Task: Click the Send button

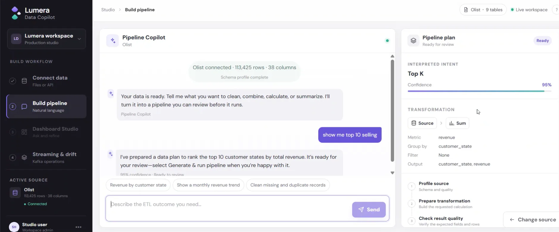Action: 369,210
